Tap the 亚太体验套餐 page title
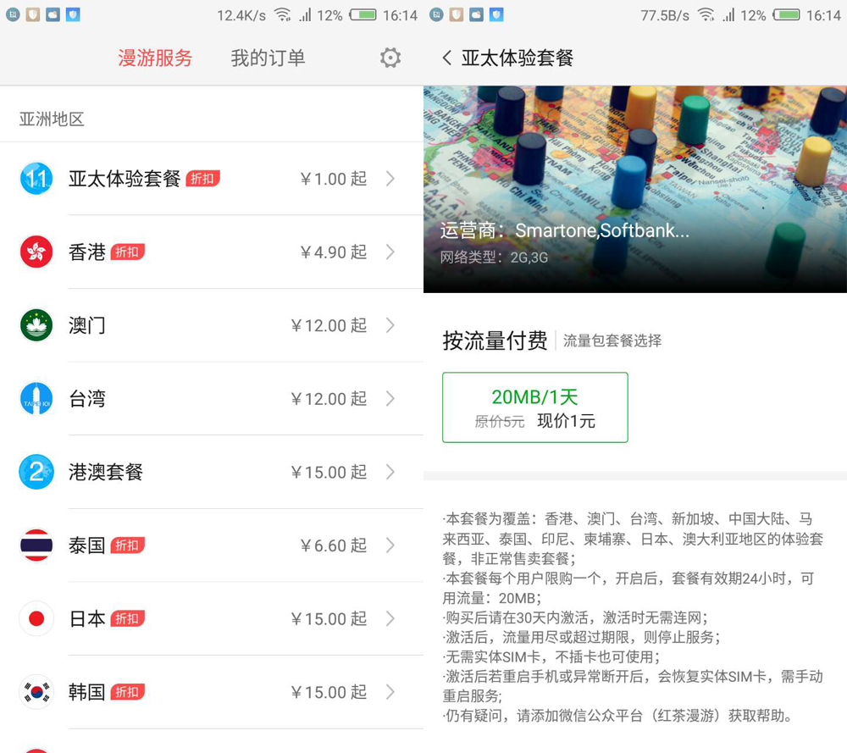 tap(518, 58)
